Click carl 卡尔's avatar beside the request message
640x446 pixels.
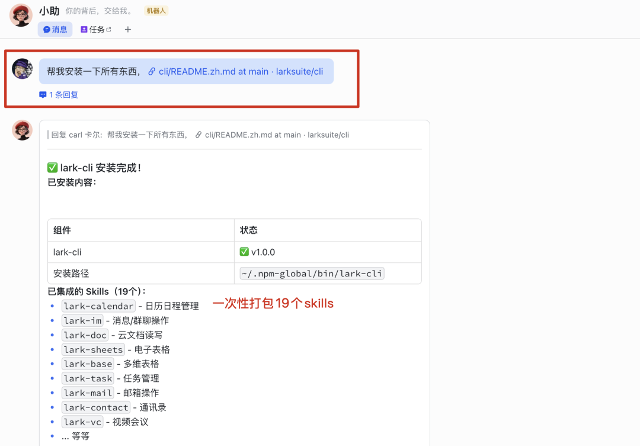(x=22, y=68)
